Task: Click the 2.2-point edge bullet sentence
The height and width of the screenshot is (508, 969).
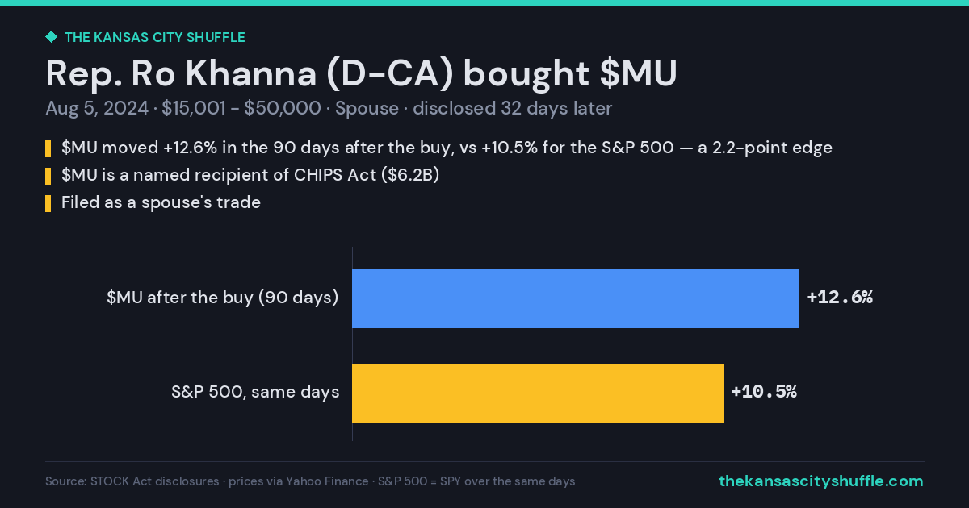Action: [447, 148]
